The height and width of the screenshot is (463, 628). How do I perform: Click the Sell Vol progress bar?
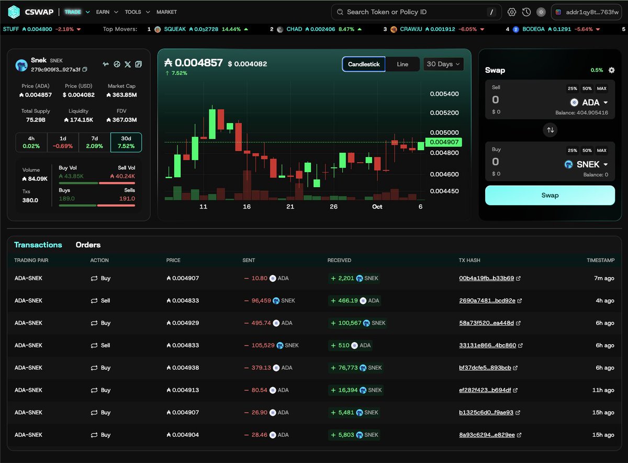tap(116, 183)
